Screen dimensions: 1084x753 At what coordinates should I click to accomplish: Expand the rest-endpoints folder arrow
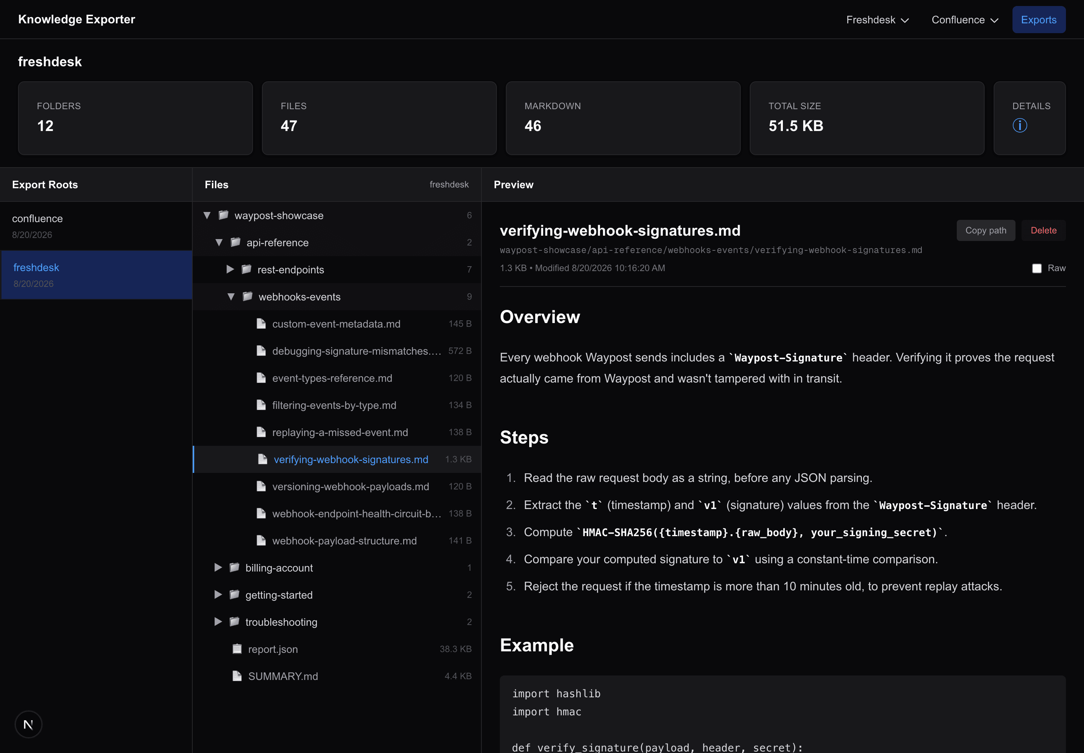click(x=230, y=270)
